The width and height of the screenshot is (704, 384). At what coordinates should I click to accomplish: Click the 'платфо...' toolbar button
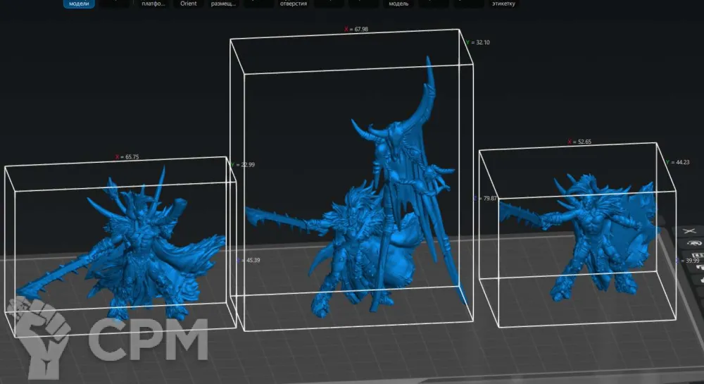click(153, 4)
